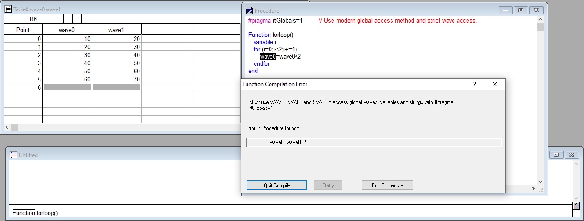
Task: Click the Procedure window title icon
Action: click(249, 10)
